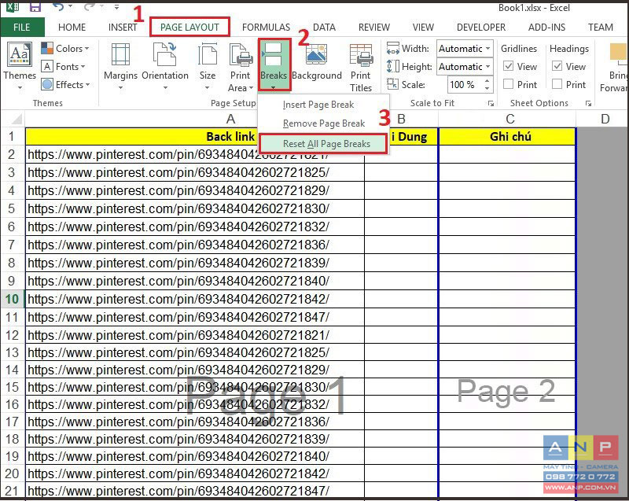Click the Select All corner triangle
629x501 pixels.
[x=16, y=119]
